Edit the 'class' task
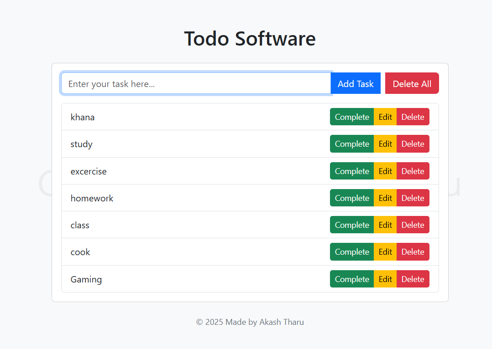Viewport: 492px width, 349px height. click(x=385, y=225)
